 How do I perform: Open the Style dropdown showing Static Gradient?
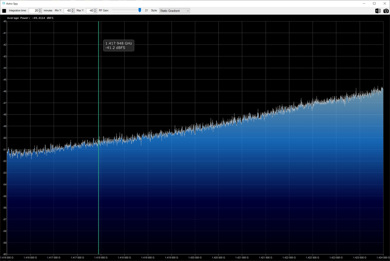click(174, 11)
